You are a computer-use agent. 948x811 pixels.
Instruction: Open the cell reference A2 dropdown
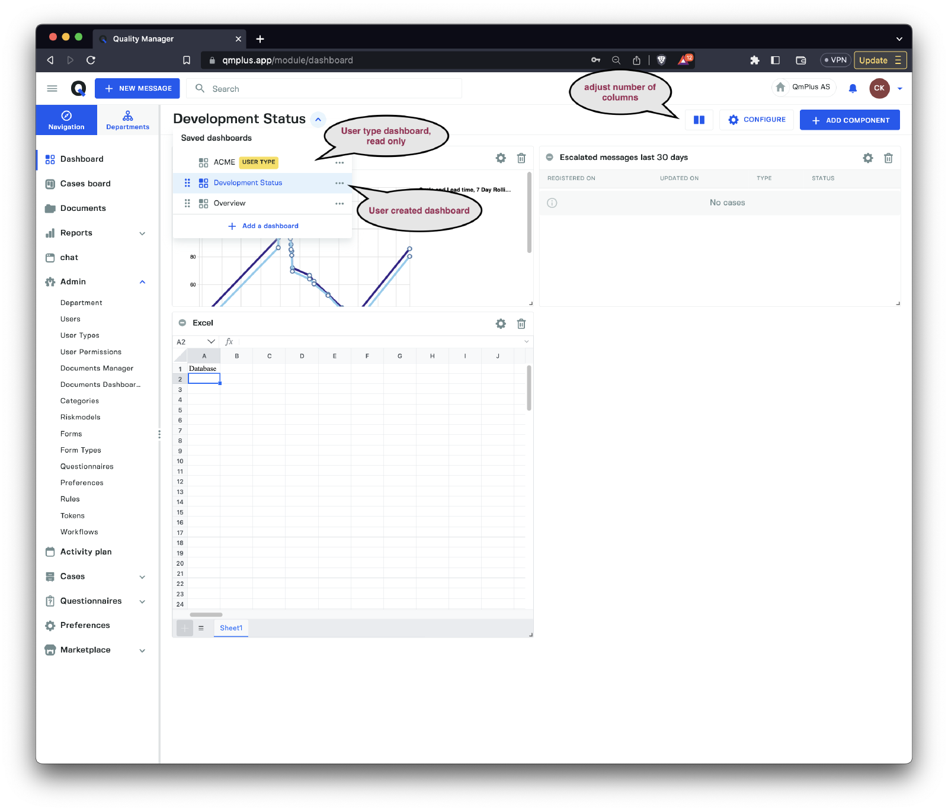click(x=210, y=342)
